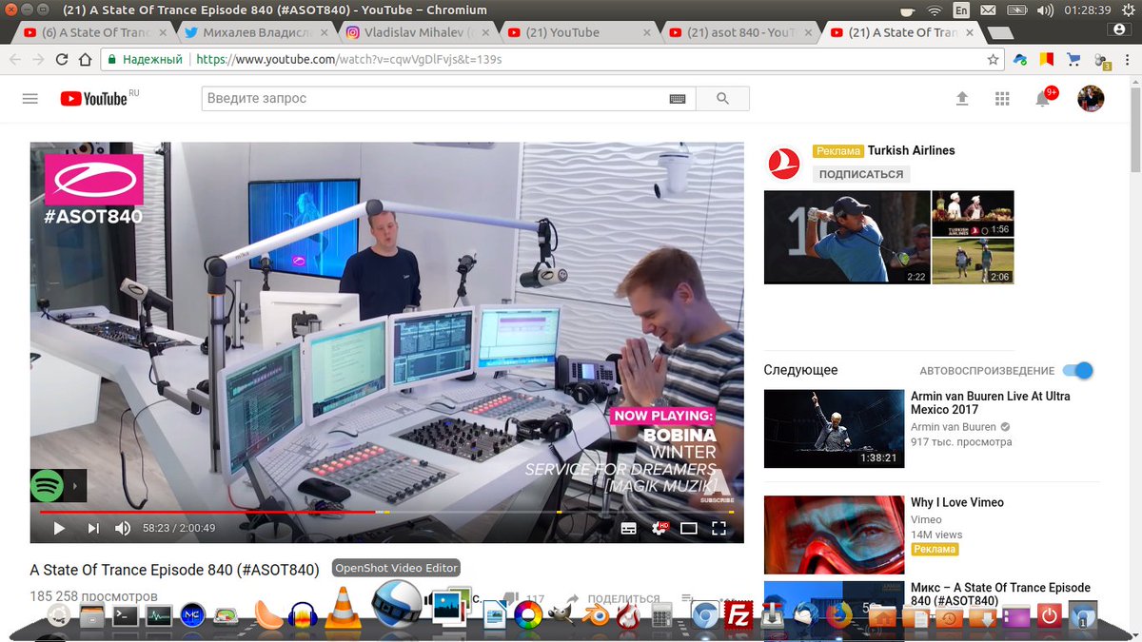The height and width of the screenshot is (642, 1142).
Task: Open the mail indicator menu
Action: pyautogui.click(x=990, y=10)
